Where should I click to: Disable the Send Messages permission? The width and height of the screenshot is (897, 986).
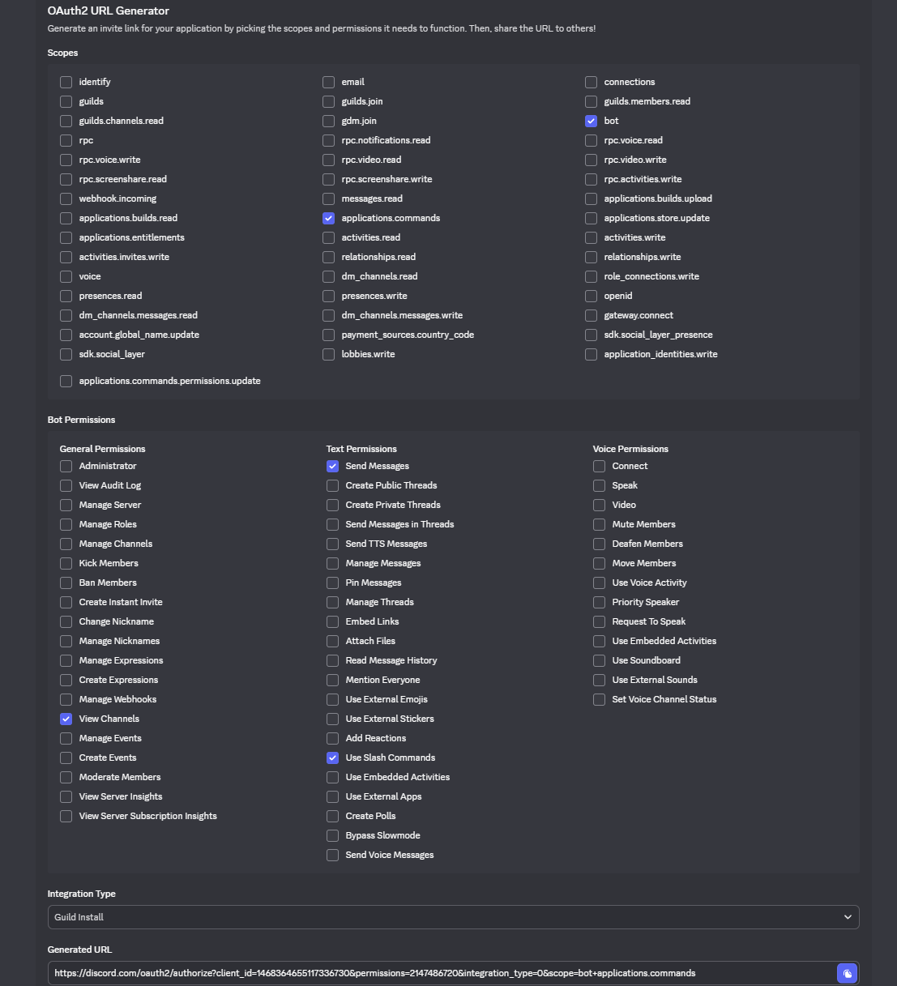coord(333,466)
